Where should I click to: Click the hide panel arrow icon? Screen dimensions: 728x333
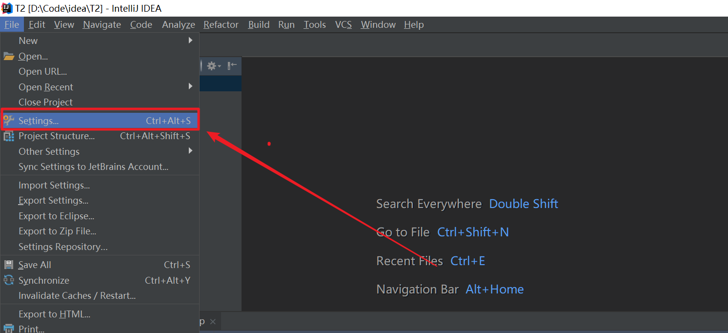pyautogui.click(x=232, y=65)
